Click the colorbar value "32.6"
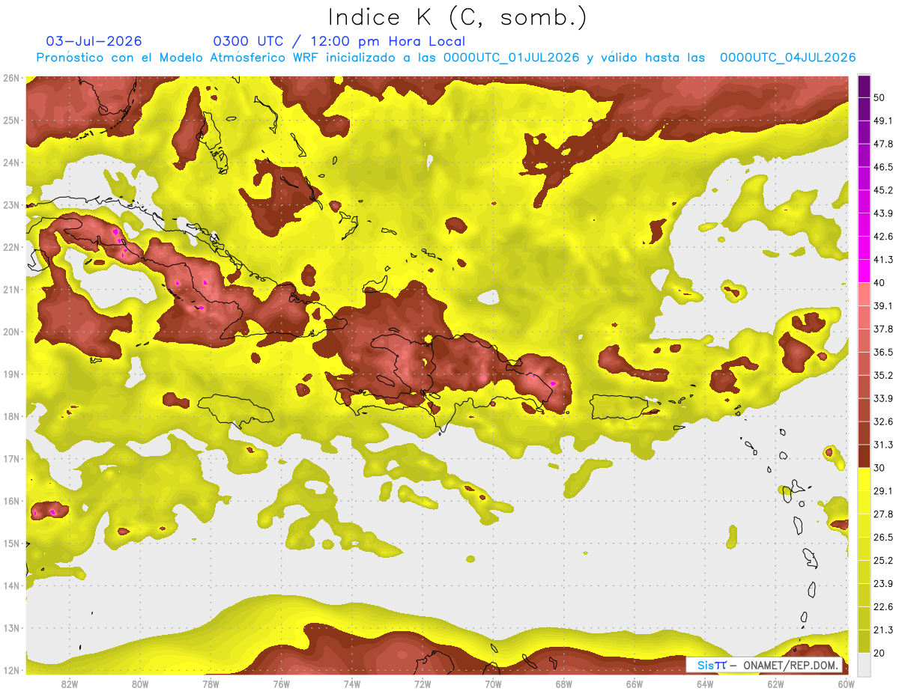The height and width of the screenshot is (694, 899). [x=884, y=421]
